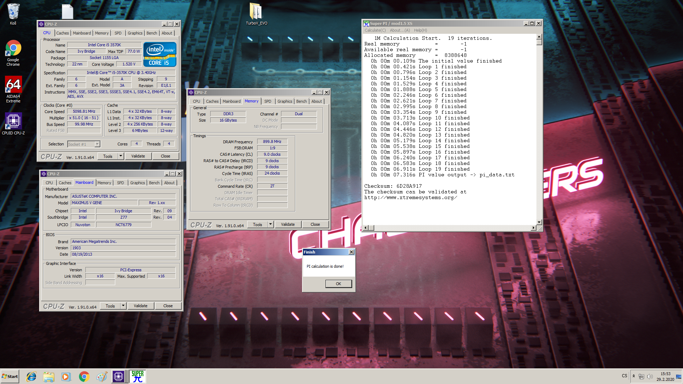Switch to the Caches tab in CPU window
Viewport: 683px width, 384px height.
tap(63, 33)
